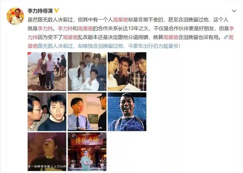The image size is (243, 173).
Task: Open the photo with woman in white dress
Action: 87,71
